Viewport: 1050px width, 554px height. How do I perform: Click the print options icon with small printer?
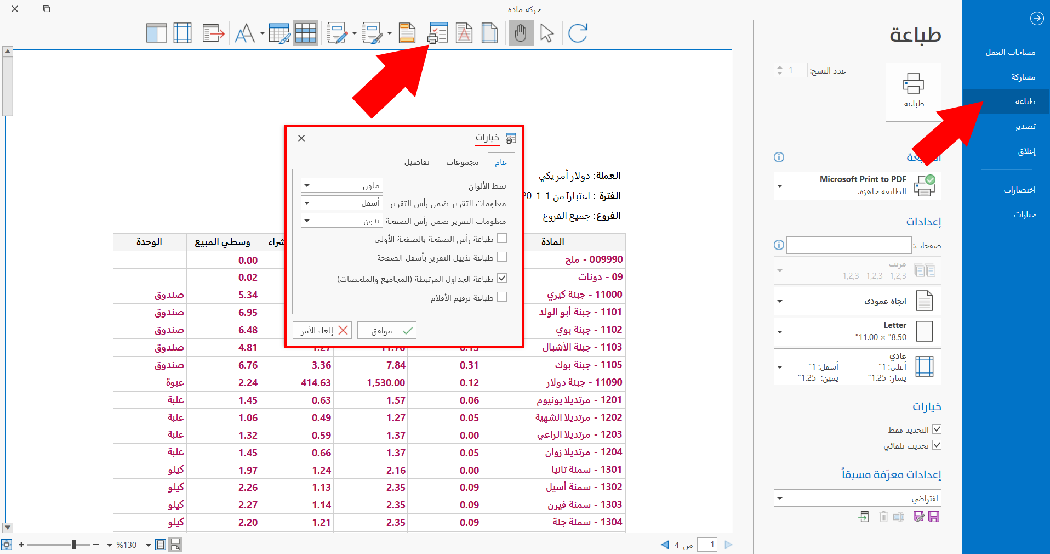point(438,33)
